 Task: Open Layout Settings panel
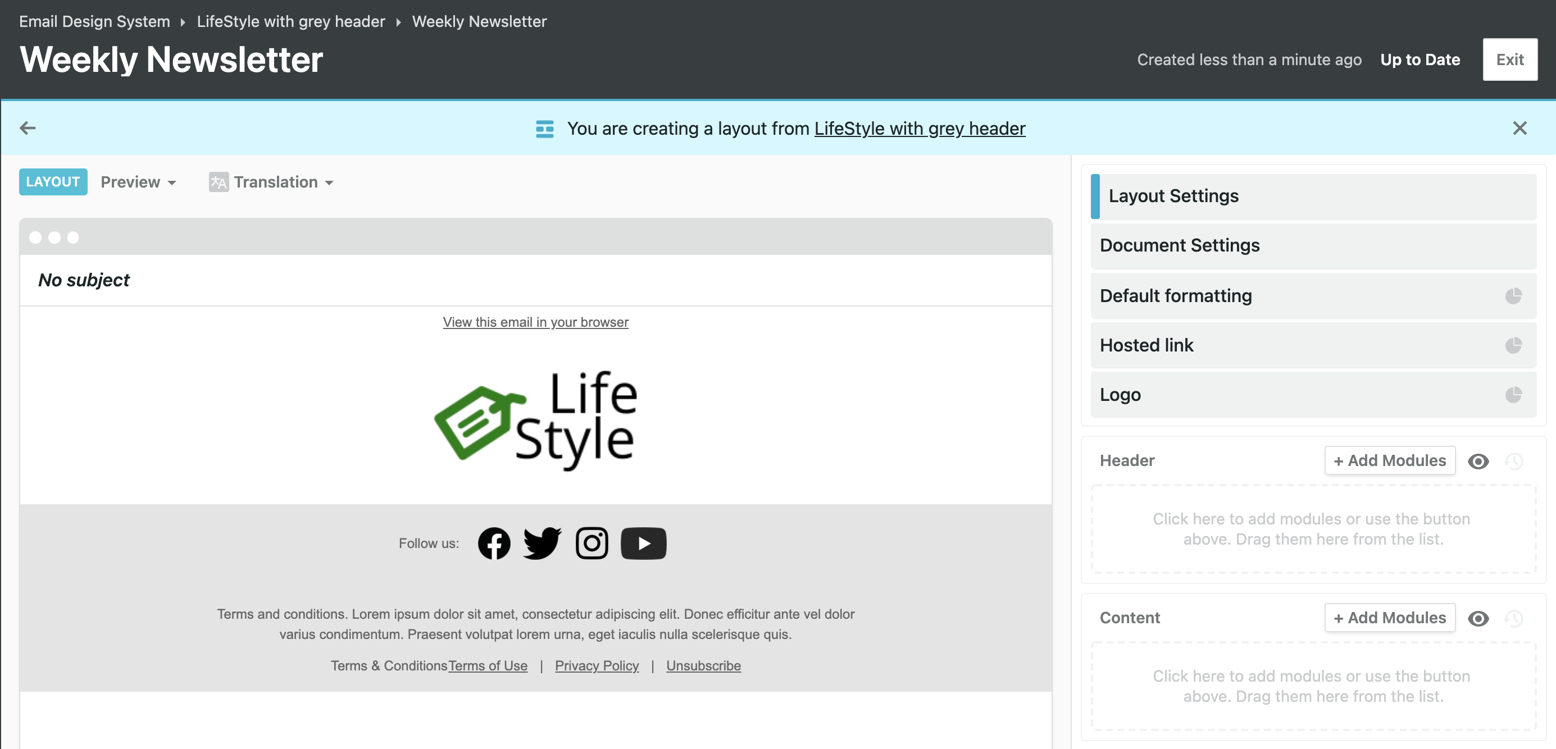click(x=1313, y=196)
